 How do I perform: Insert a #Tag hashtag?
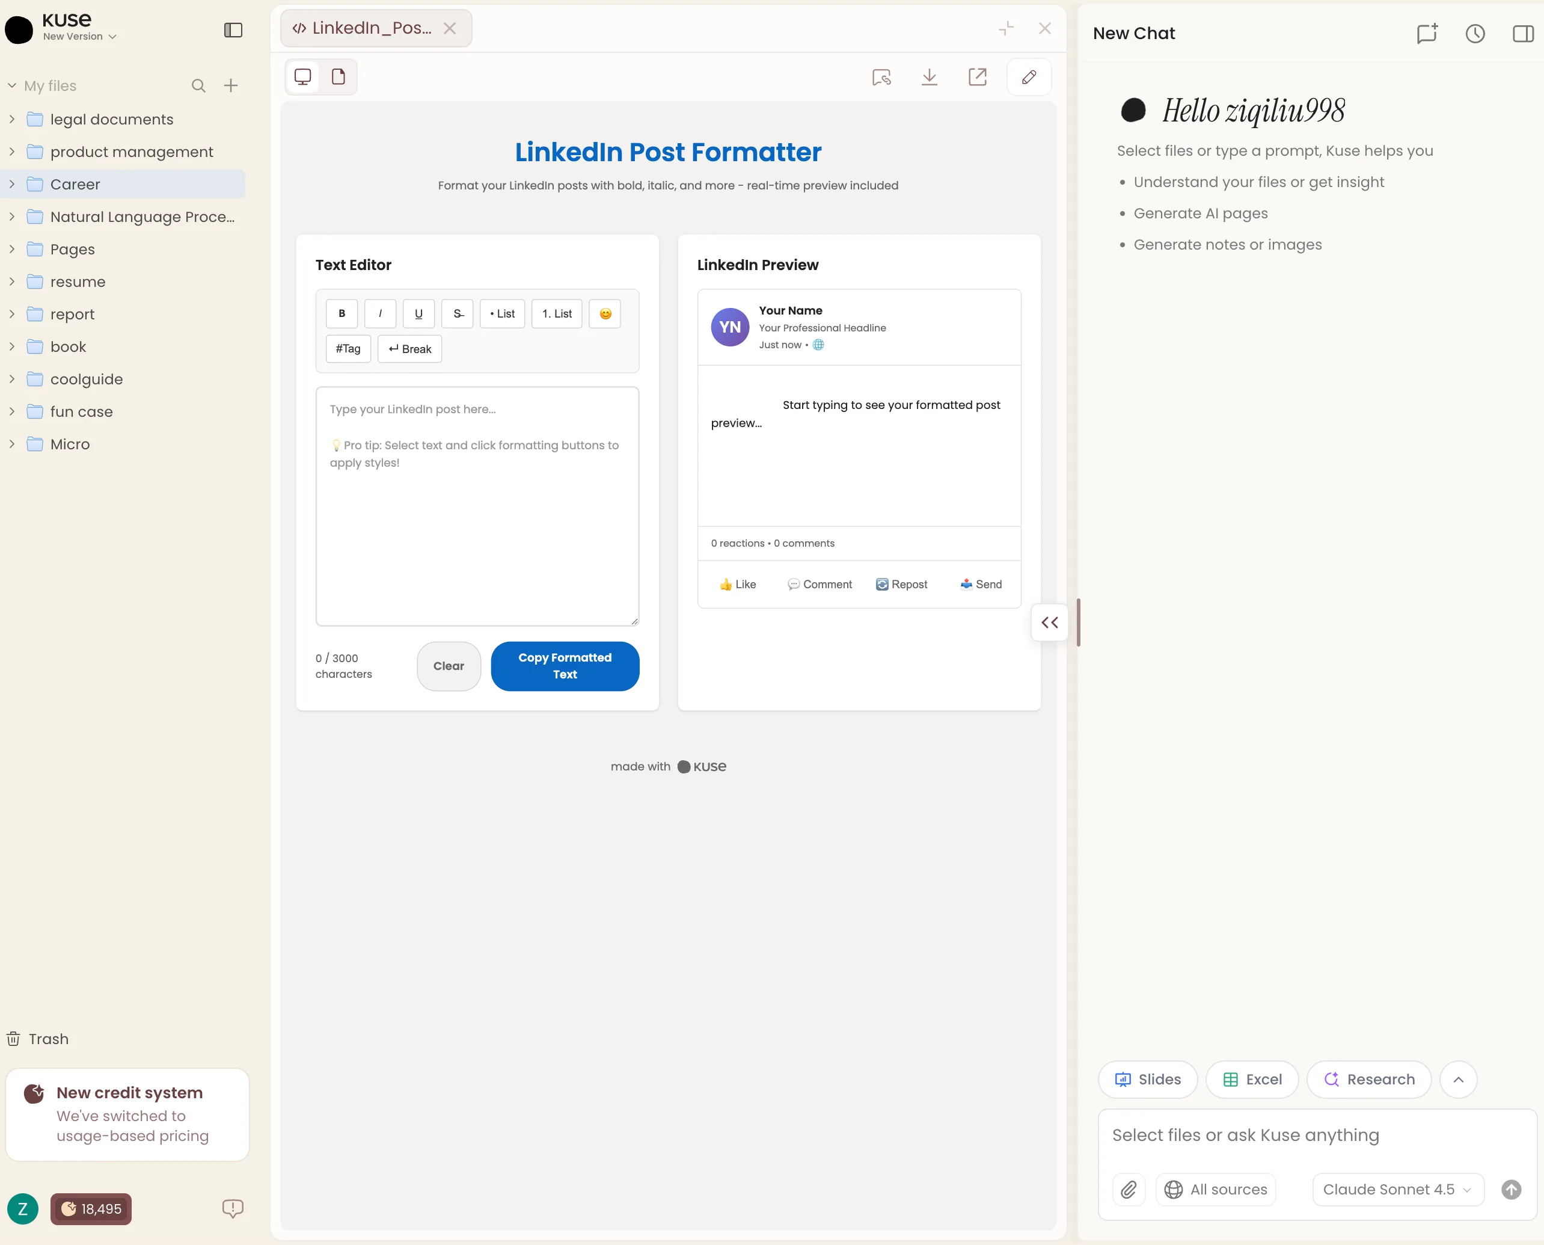(348, 349)
